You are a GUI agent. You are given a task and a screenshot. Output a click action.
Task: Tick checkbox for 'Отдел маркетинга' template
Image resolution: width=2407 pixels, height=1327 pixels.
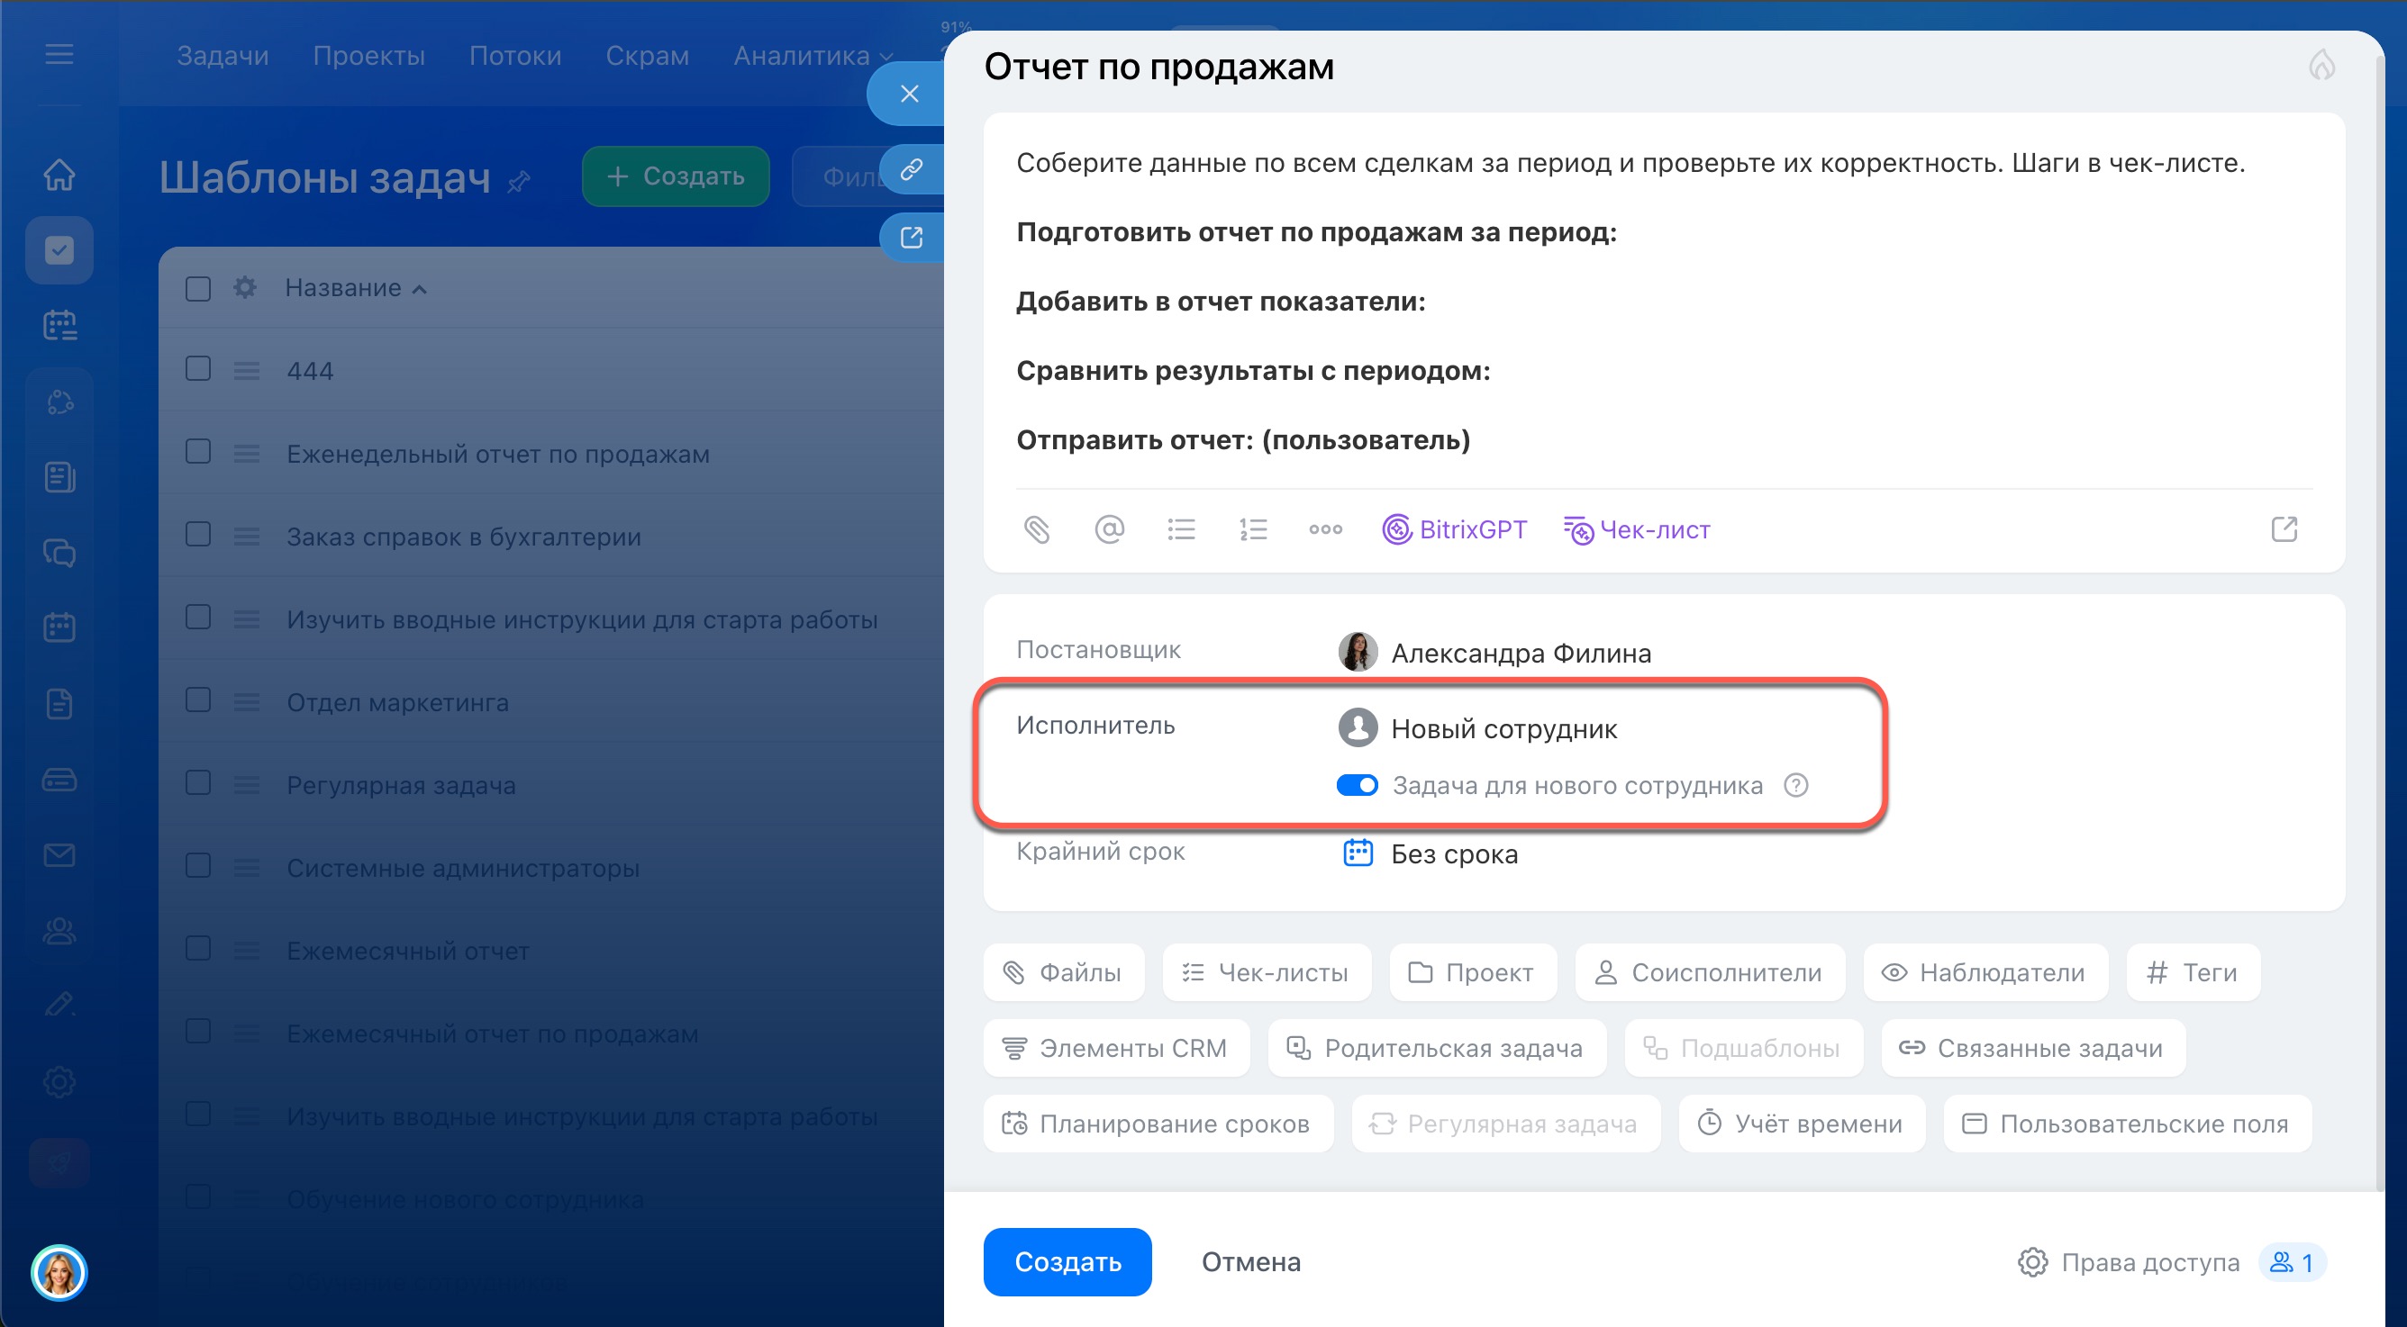tap(198, 700)
